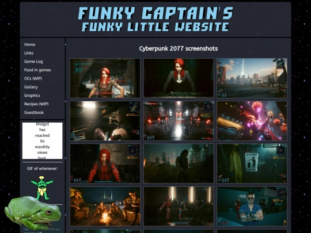Open screenshot of red-haired woman leaning forward outdoors
This screenshot has width=311, height=233.
pos(105,78)
